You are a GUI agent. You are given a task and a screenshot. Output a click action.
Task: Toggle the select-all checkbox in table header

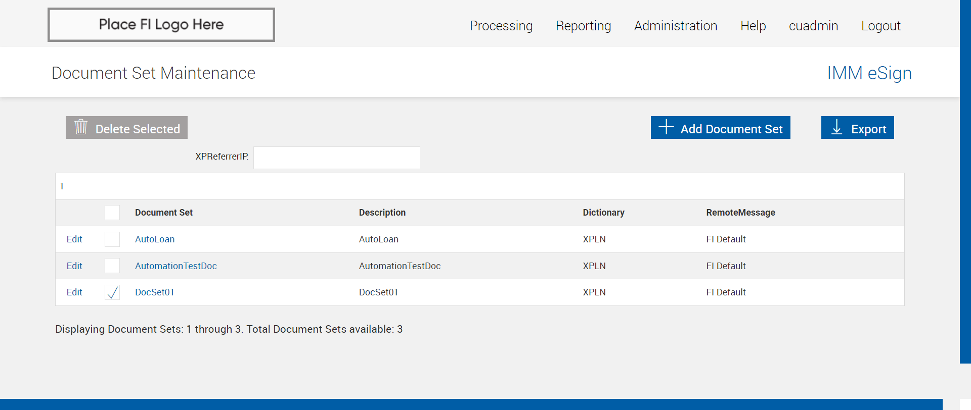[112, 213]
